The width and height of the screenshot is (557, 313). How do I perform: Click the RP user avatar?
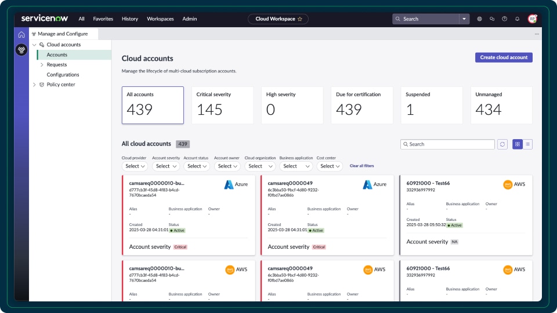click(532, 19)
